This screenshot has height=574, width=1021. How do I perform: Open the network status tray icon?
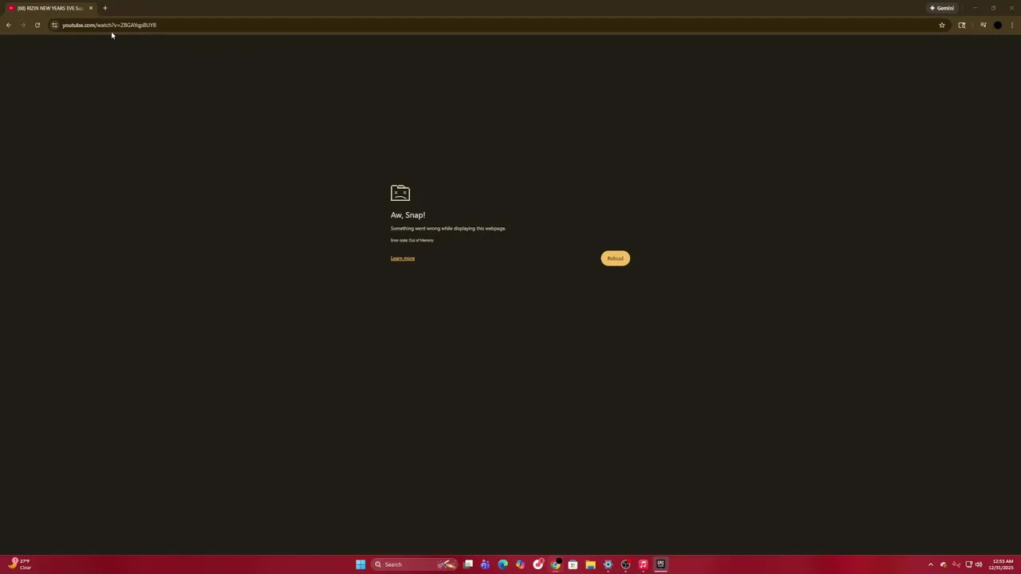point(969,564)
